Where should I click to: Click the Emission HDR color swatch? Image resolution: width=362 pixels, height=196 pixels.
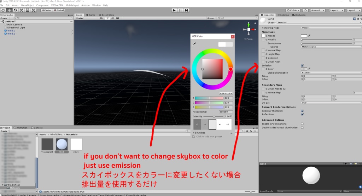[x=304, y=69]
